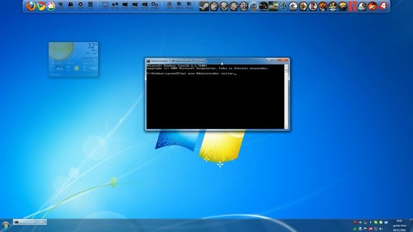Maximize the command prompt window
This screenshot has width=413, height=232.
pyautogui.click(x=276, y=60)
